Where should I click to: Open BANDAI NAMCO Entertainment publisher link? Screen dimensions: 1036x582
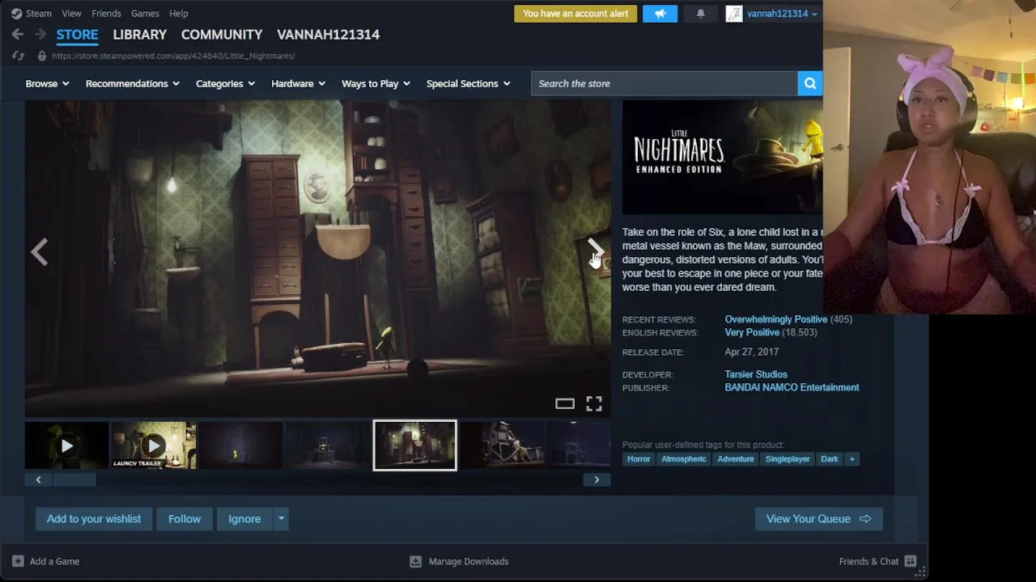(x=792, y=387)
